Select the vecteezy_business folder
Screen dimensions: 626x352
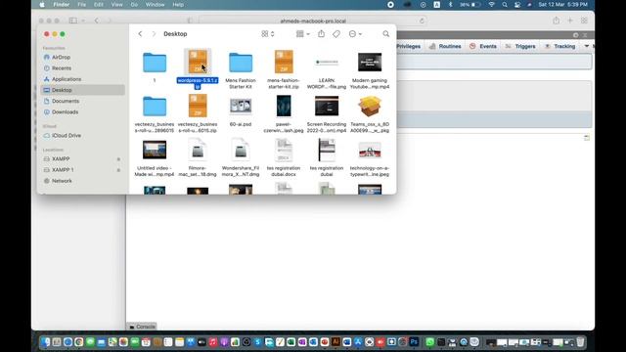155,107
